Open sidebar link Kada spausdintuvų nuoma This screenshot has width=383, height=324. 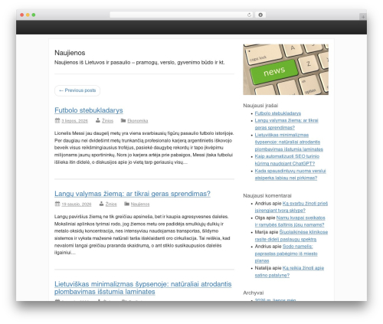pos(290,175)
